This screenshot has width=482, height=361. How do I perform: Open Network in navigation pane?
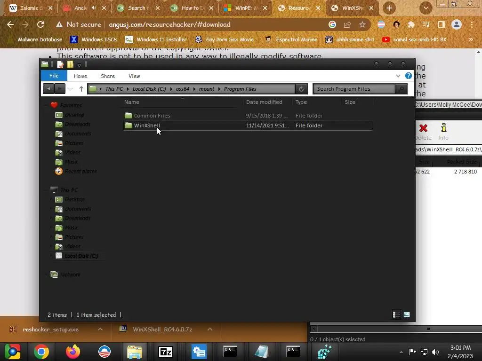tap(70, 275)
